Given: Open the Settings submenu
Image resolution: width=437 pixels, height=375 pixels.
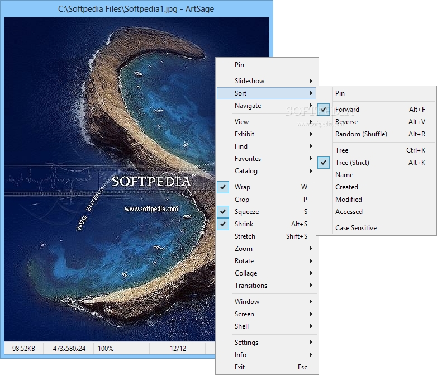Looking at the screenshot, I should (x=267, y=343).
